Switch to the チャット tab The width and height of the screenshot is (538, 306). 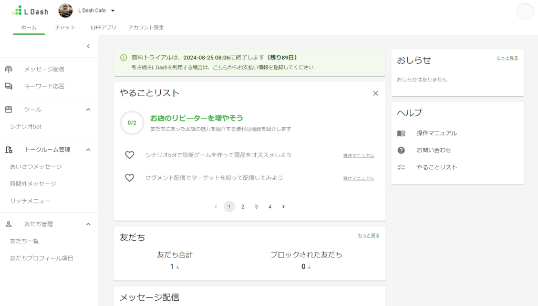[x=65, y=28]
